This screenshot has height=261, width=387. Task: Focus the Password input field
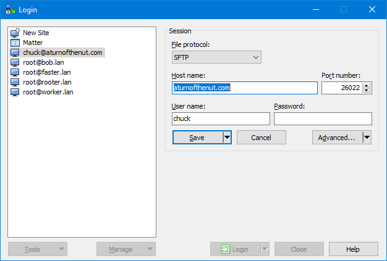coord(323,118)
